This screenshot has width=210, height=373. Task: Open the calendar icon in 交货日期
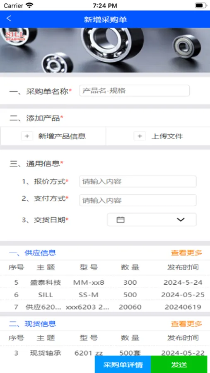pos(121,220)
